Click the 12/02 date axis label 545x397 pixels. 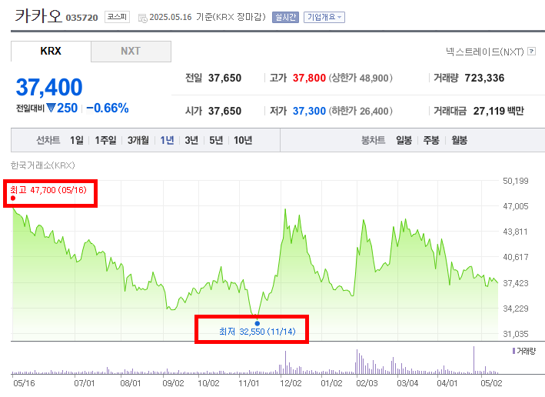pyautogui.click(x=291, y=383)
